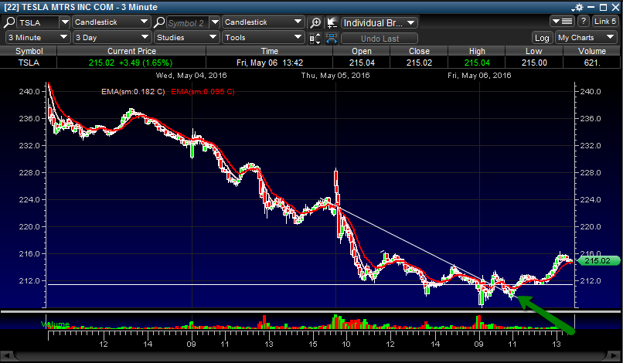The height and width of the screenshot is (363, 623).
Task: Open the 3 Day period dropdown
Action: coord(111,38)
